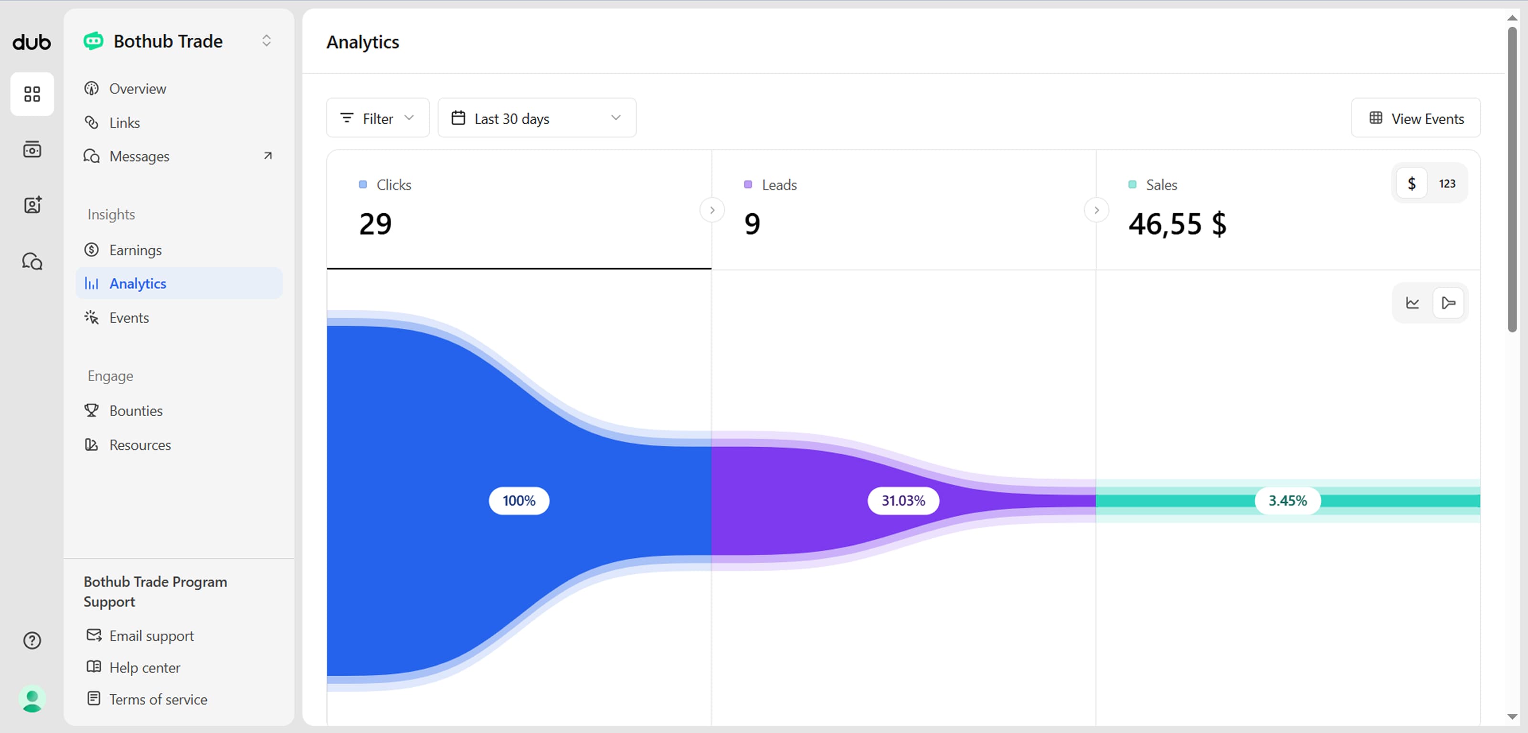The height and width of the screenshot is (733, 1528).
Task: Open the Filter dropdown
Action: [377, 119]
